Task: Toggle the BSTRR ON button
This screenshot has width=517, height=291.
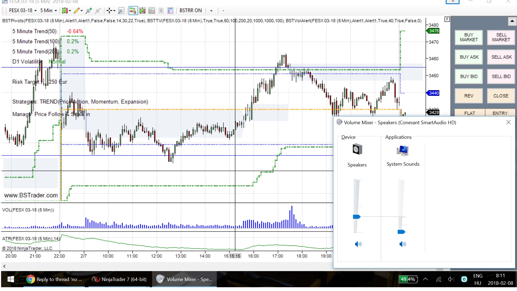Action: pos(190,11)
